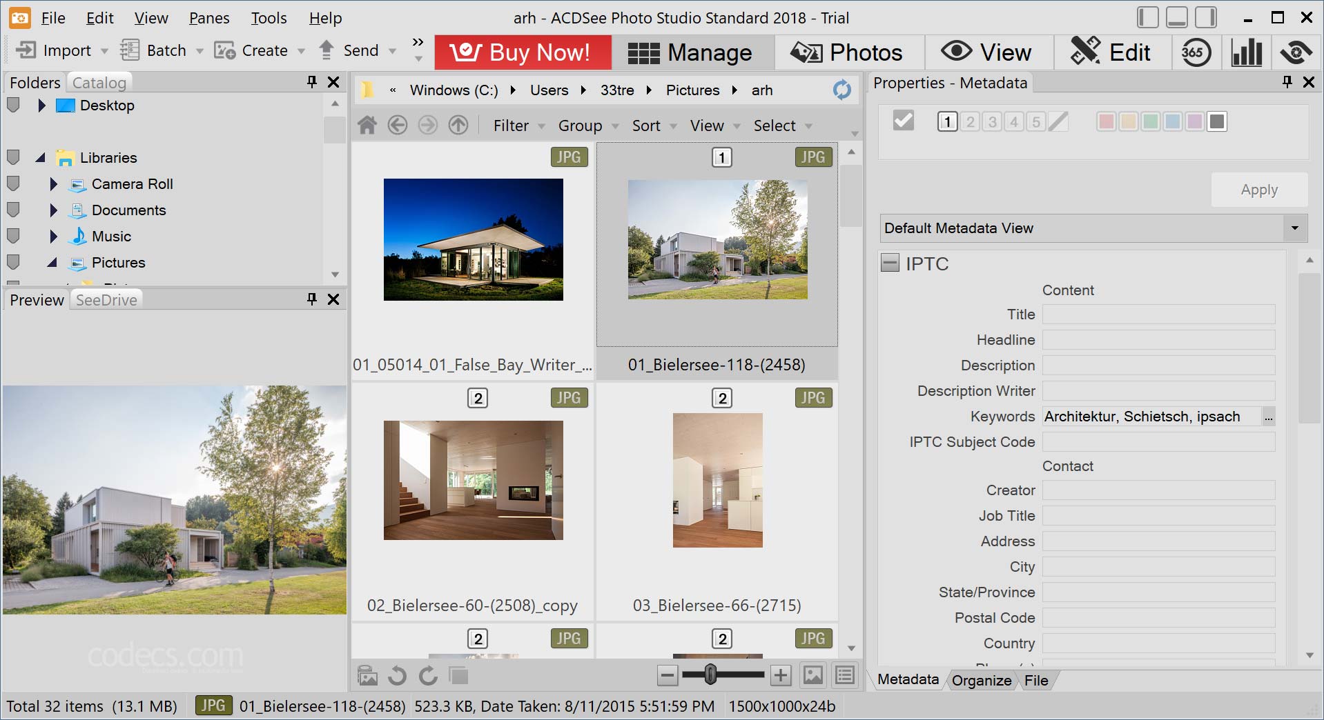This screenshot has height=720, width=1324.
Task: Click the image basket icon in bottom toolbar
Action: pos(367,675)
